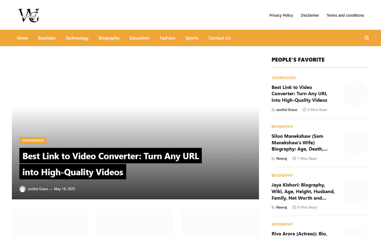The width and height of the screenshot is (381, 238).
Task: Click BIOGRAPHY label above Jaya Kishori article
Action: (282, 176)
